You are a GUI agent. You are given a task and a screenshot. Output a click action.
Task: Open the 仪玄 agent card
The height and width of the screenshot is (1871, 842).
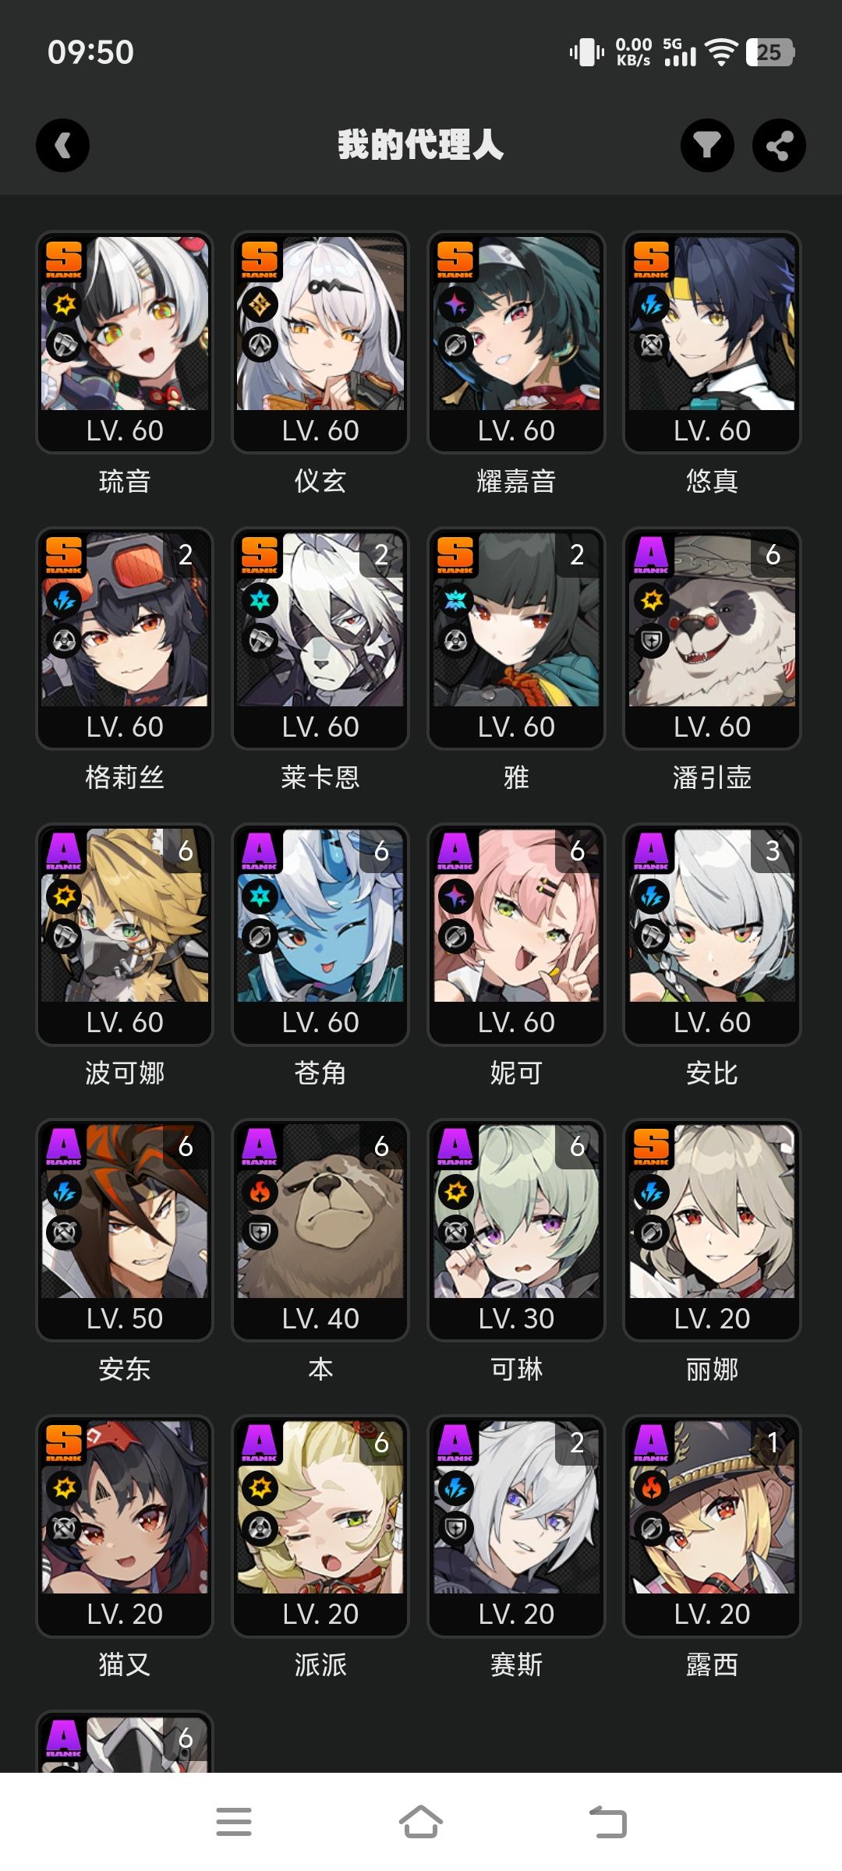(x=320, y=342)
